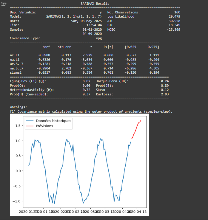This screenshot has height=220, width=208.
Task: Click the covariance type value opg
Action: tap(99, 38)
